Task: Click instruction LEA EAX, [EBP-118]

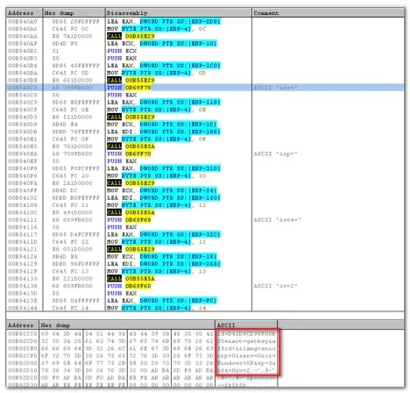Action: click(164, 102)
